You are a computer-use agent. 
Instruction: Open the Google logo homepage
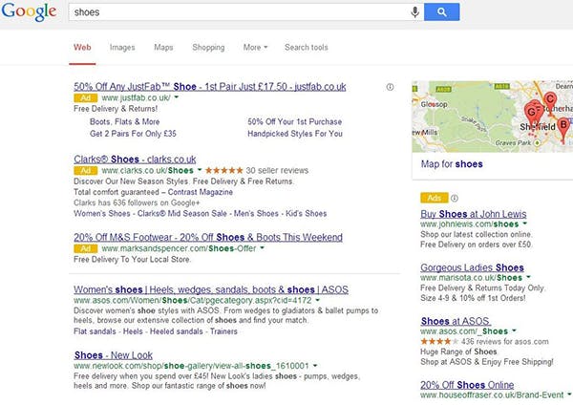[x=29, y=11]
